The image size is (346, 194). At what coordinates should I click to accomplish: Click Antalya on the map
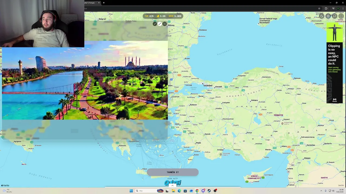(220, 150)
